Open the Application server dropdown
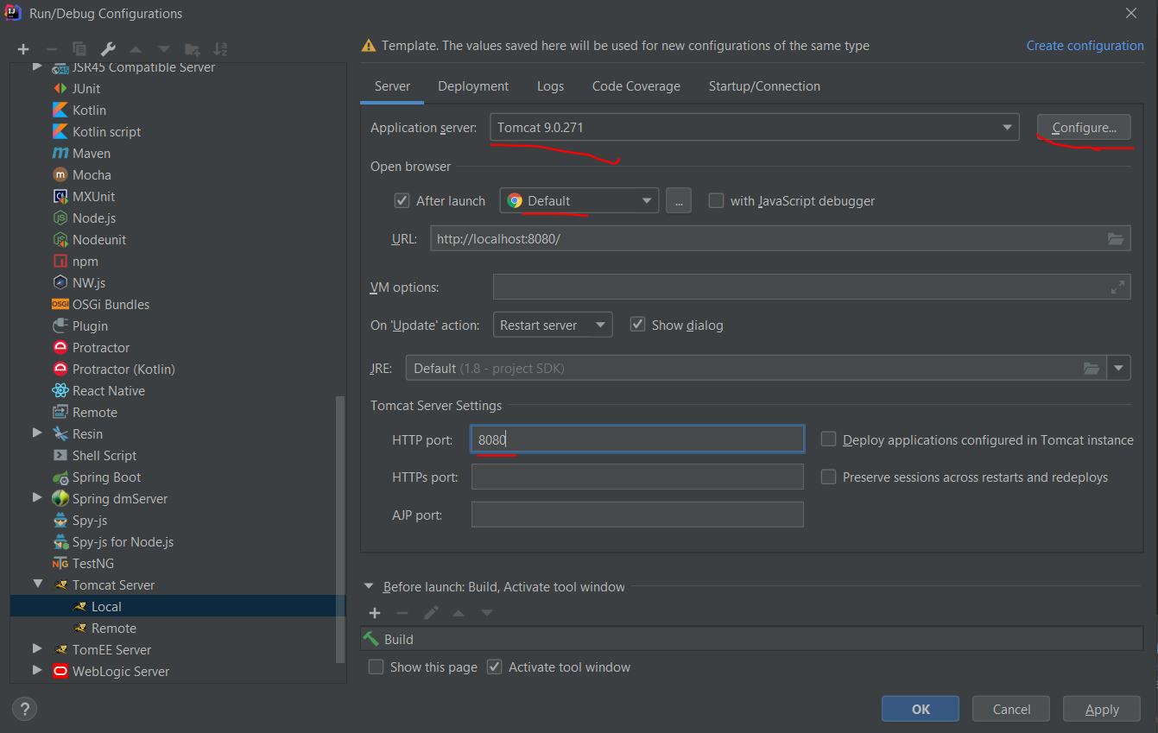This screenshot has height=733, width=1158. tap(755, 127)
